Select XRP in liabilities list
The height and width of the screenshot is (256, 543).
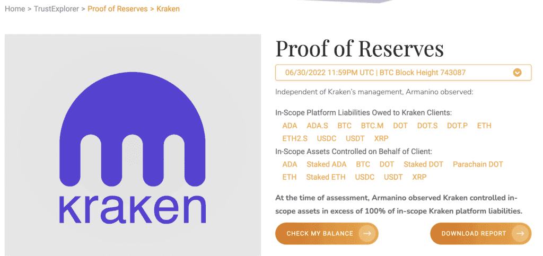pyautogui.click(x=381, y=138)
